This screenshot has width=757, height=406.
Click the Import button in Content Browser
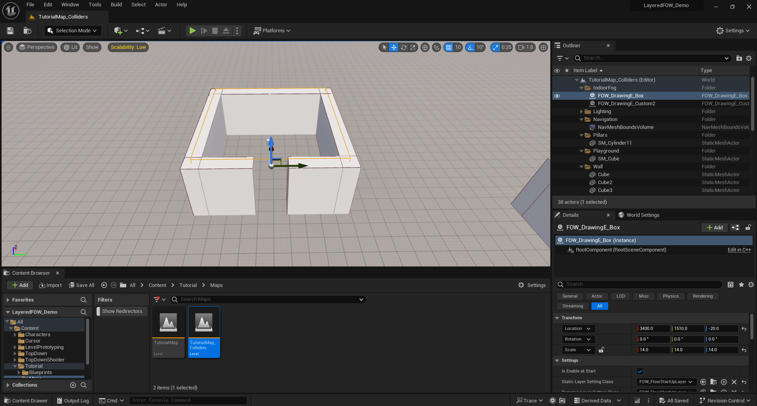pos(50,285)
